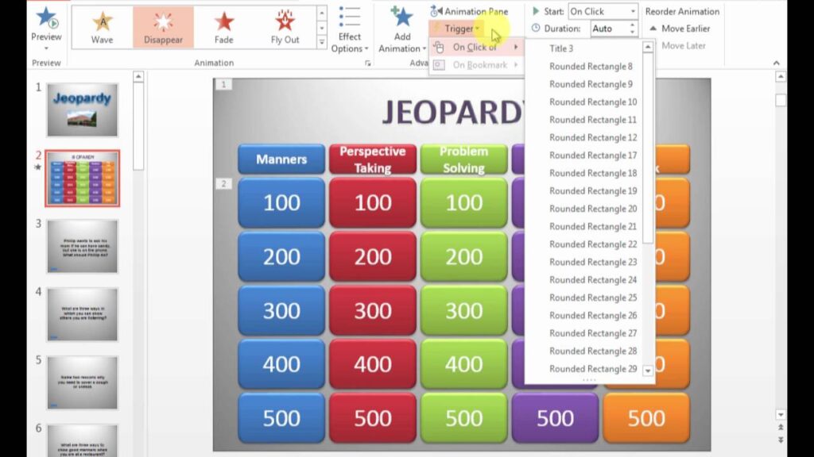Increase the Duration spinner value
This screenshot has height=457, width=814.
633,25
